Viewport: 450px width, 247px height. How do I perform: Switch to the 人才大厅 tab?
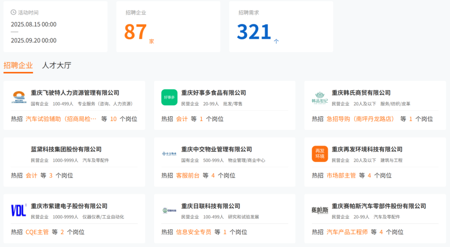57,65
